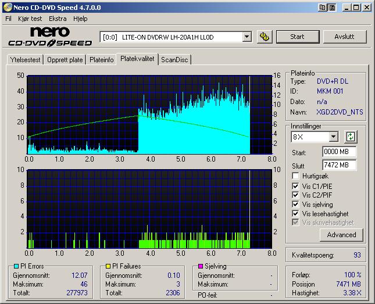Viewport: 375px width, 304px height.
Task: Click the Nero disc icon in the title bar
Action: [6, 8]
